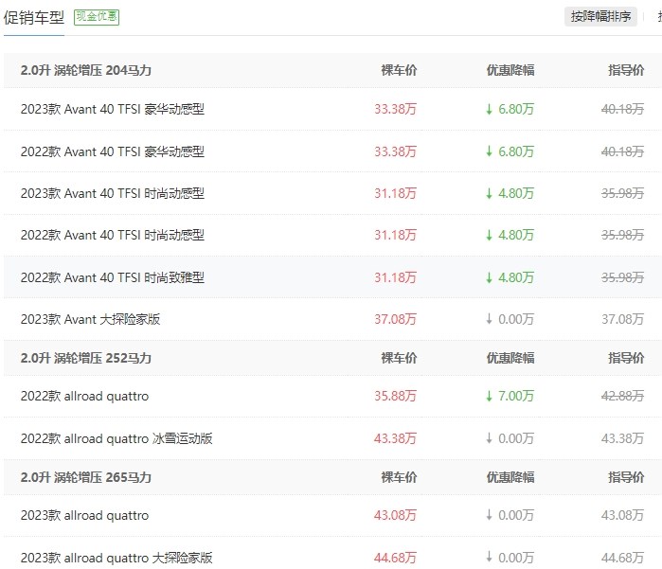
Task: Click 35.88万 price of 2022款 allroad quattro
Action: (x=395, y=396)
